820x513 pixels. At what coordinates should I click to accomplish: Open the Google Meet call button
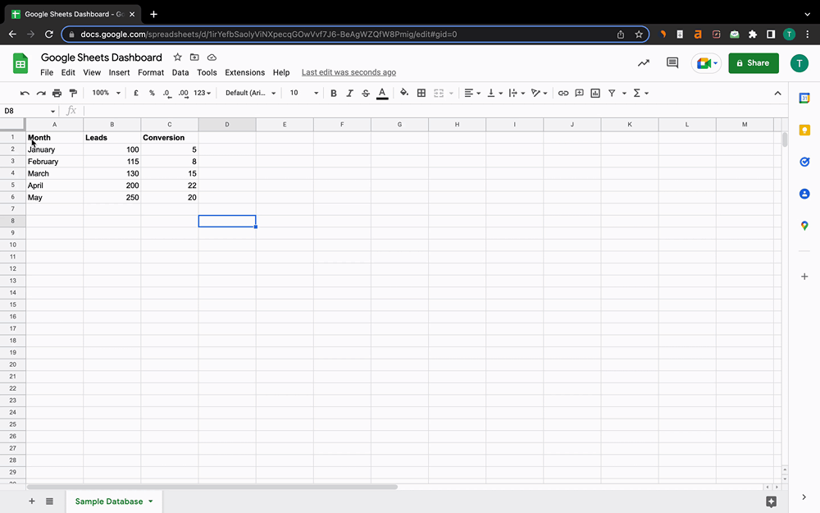pos(707,63)
